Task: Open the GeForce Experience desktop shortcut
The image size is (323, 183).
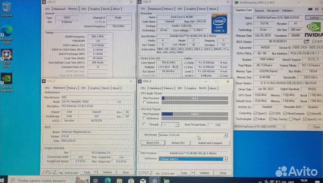Action: click(x=6, y=82)
